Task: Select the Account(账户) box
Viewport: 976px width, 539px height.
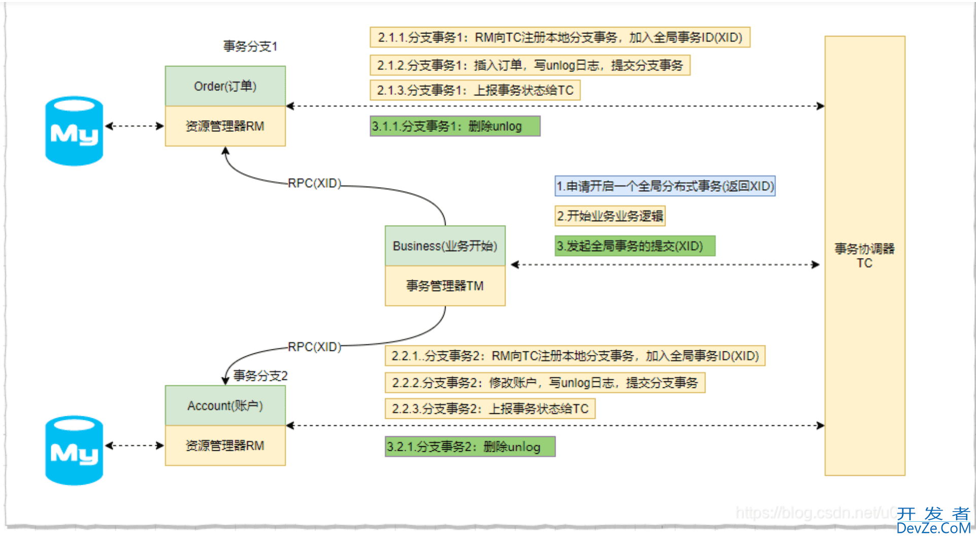Action: pyautogui.click(x=225, y=406)
